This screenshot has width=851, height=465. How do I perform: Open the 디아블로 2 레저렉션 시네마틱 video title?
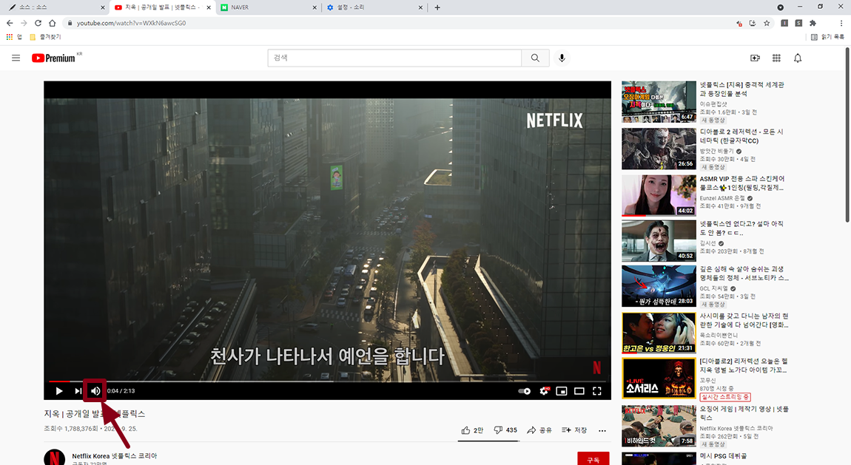[x=741, y=136]
